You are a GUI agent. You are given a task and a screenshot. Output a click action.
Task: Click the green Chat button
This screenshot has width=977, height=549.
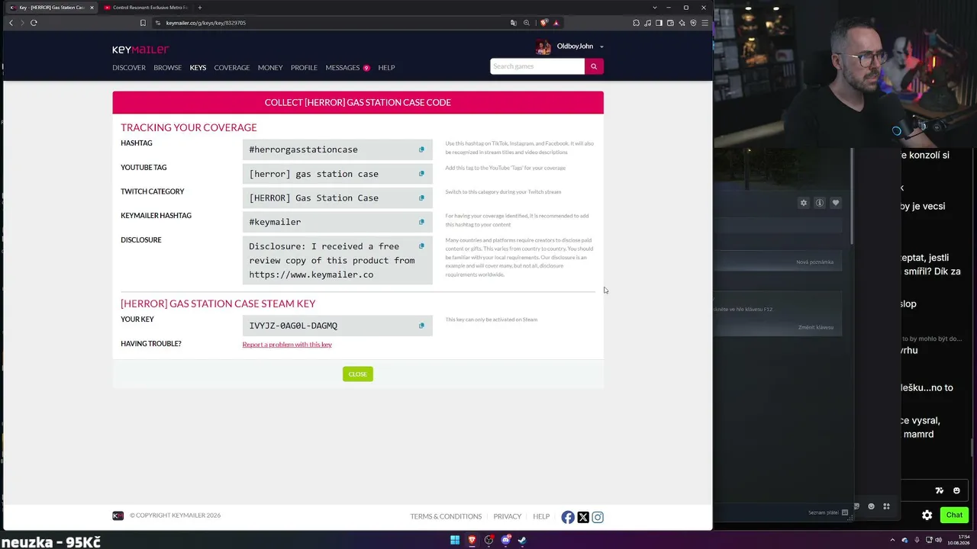(x=954, y=515)
